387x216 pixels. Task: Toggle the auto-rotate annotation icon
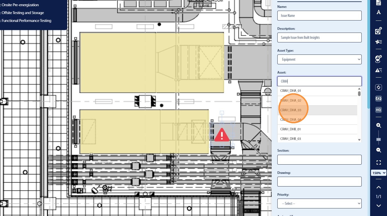pos(379,99)
